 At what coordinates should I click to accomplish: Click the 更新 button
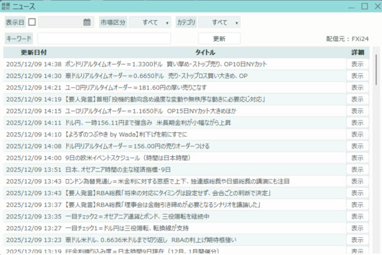(219, 38)
